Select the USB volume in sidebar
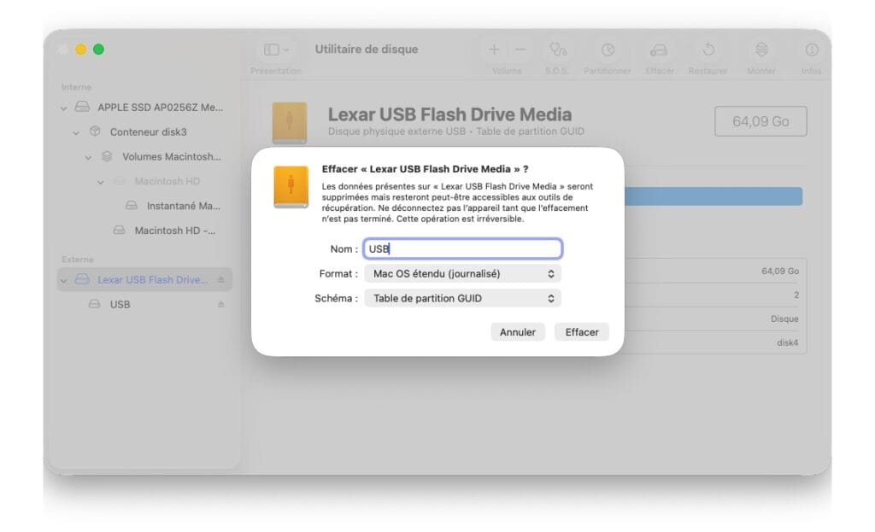The image size is (875, 532). (120, 305)
